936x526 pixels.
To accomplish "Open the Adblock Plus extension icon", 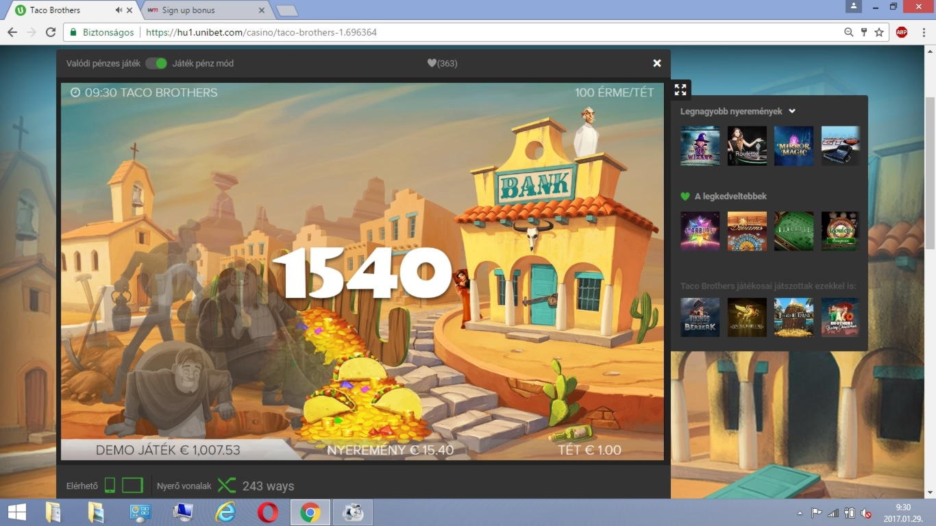I will point(902,32).
